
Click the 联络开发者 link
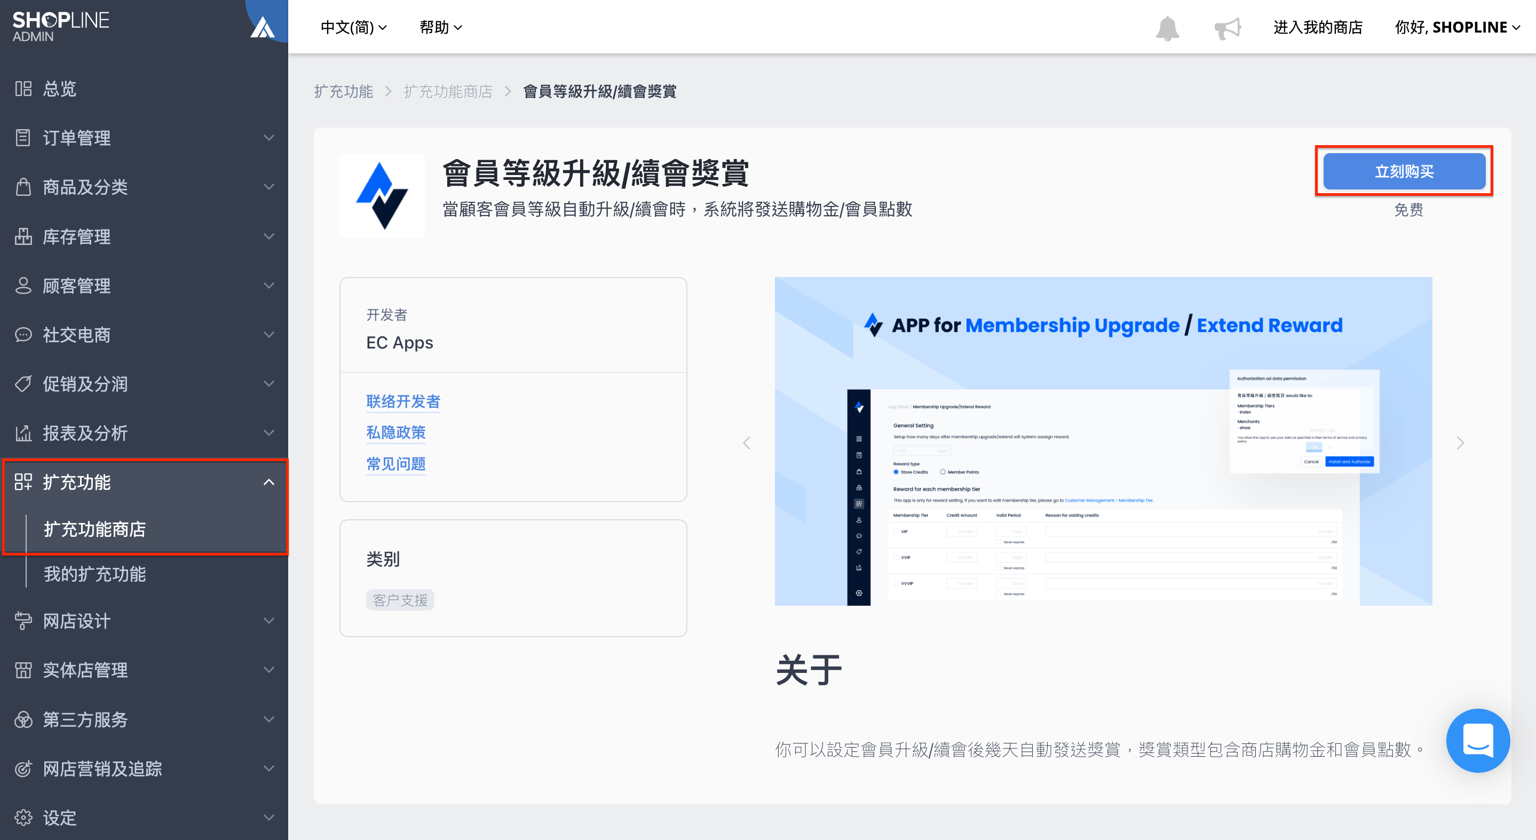tap(403, 401)
